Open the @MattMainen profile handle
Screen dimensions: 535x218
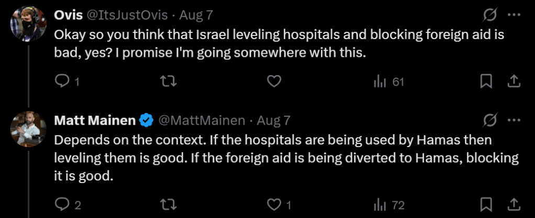coord(202,121)
